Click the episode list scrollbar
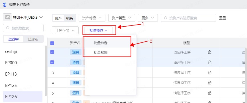This screenshot has height=103, width=247. tap(46, 70)
